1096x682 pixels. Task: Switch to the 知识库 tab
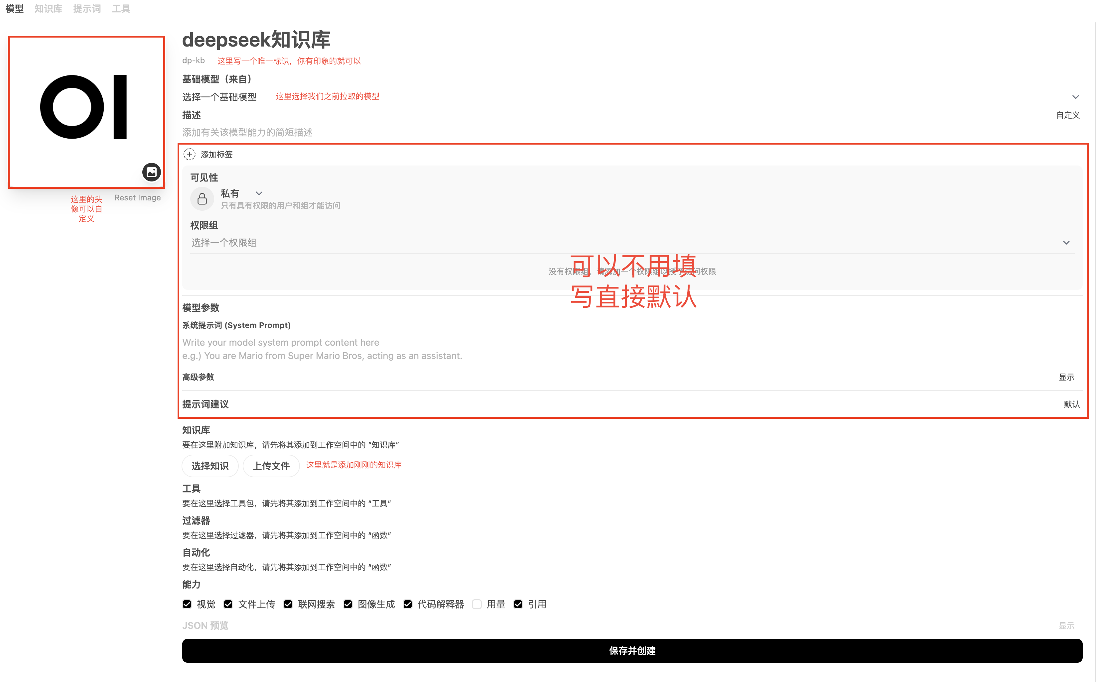pos(48,9)
